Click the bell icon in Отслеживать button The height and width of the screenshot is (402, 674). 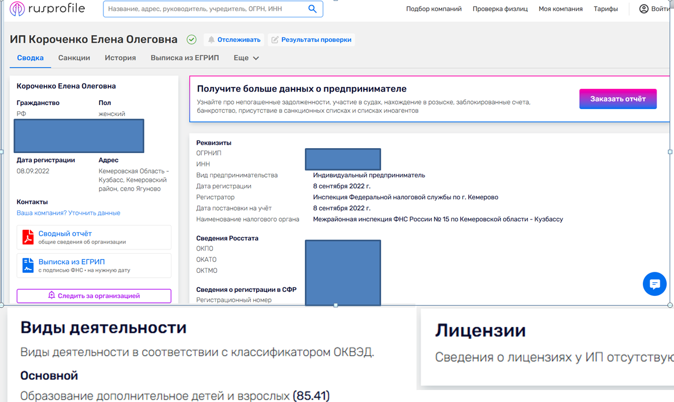(211, 40)
